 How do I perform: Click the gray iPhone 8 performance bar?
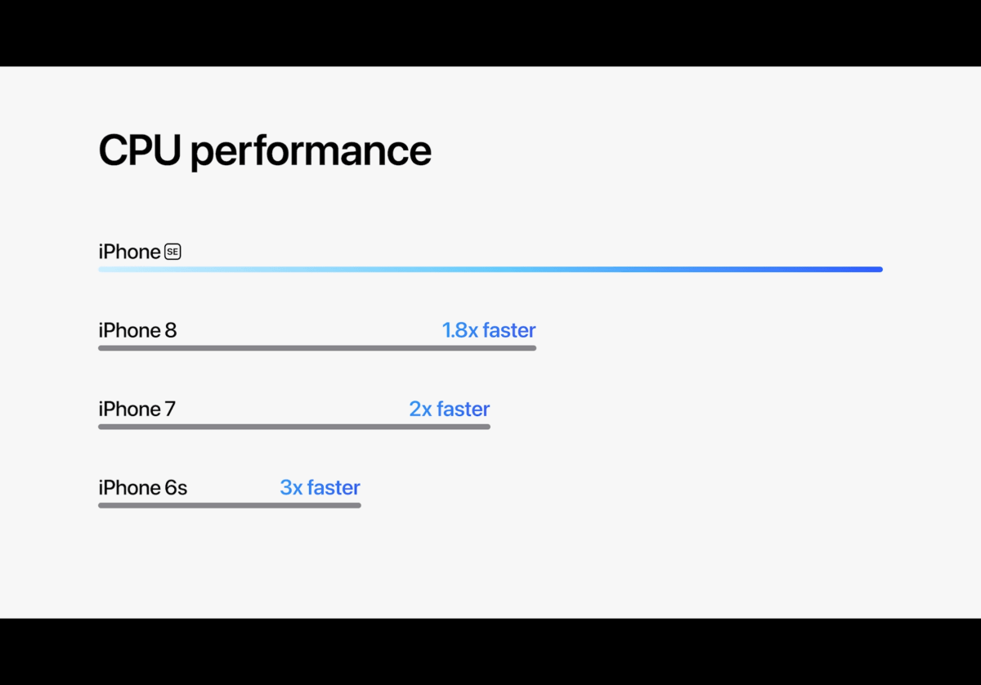click(317, 348)
